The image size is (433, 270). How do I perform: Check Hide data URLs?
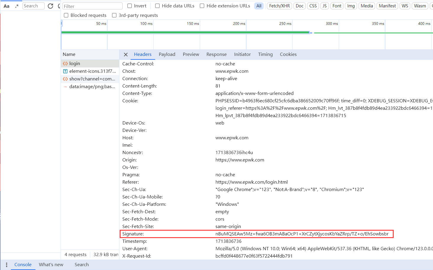157,6
